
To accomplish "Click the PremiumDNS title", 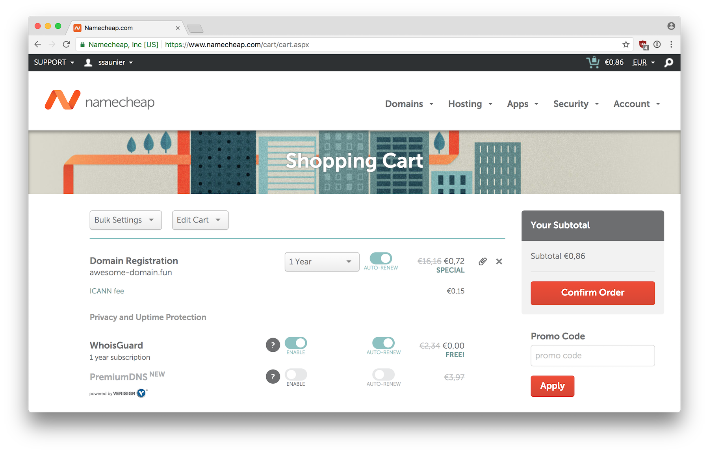I will [x=119, y=377].
